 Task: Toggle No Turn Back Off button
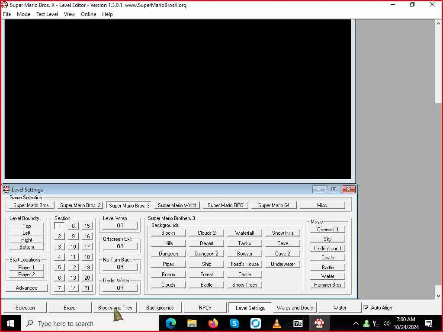pyautogui.click(x=120, y=267)
